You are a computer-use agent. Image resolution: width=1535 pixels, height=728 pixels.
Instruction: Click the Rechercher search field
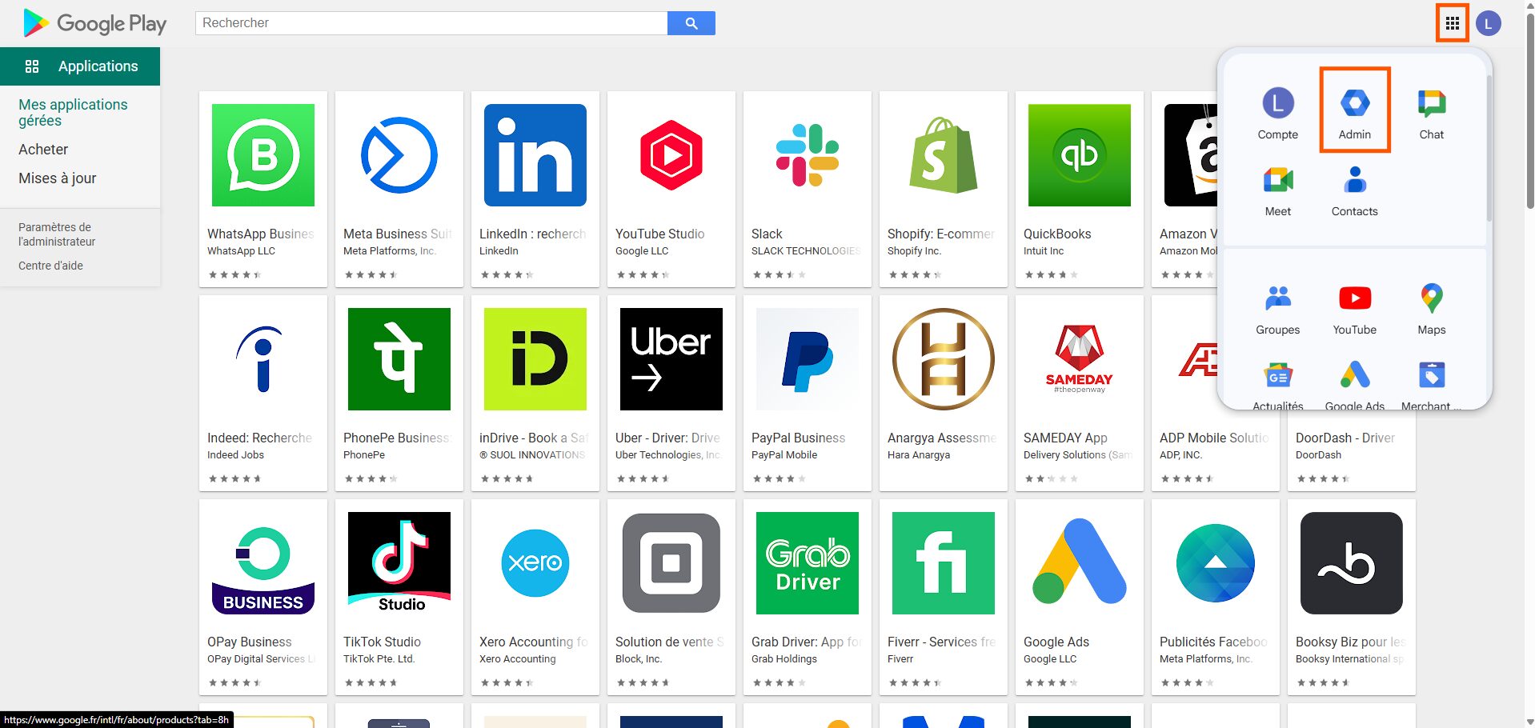[x=431, y=23]
